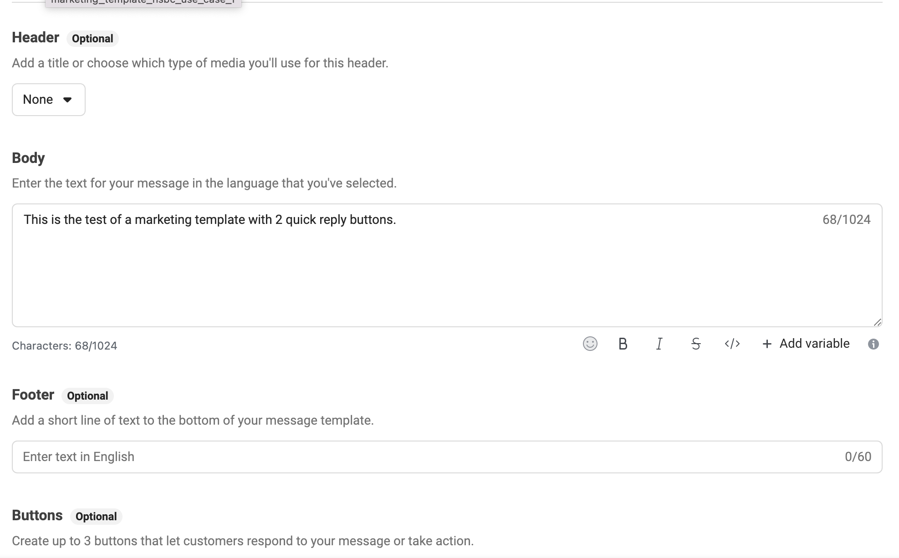The image size is (899, 558).
Task: Click the 0/60 counter in Footer field
Action: click(x=858, y=457)
